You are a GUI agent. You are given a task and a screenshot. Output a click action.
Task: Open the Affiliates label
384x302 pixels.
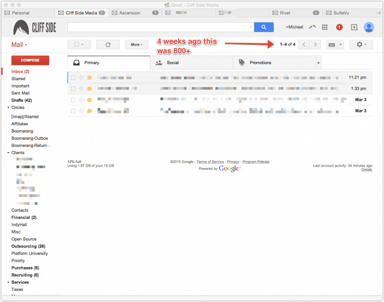click(19, 124)
